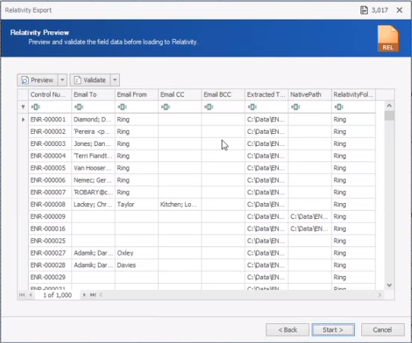
Task: Click the Control Number filter operator icon
Action: point(36,106)
